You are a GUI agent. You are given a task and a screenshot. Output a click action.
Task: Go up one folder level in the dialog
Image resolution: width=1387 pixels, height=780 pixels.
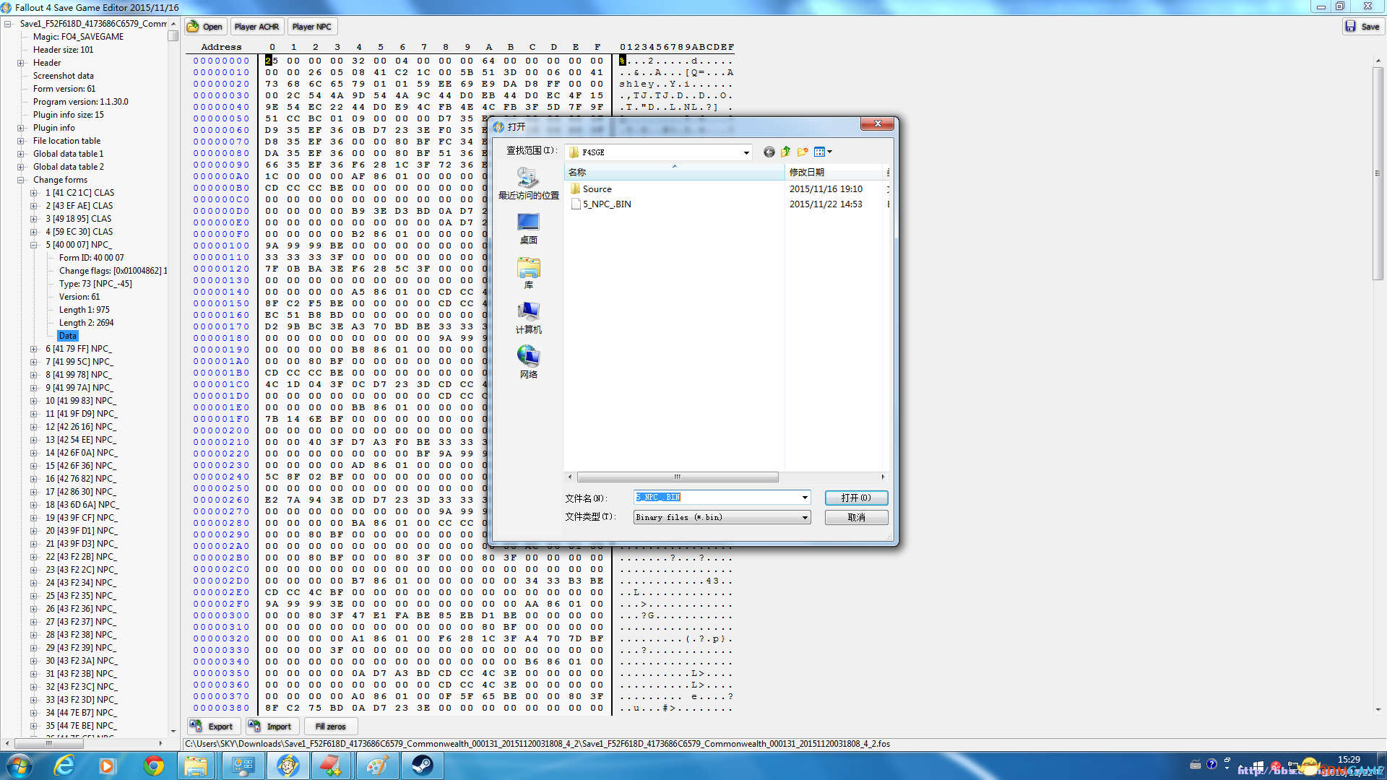[785, 152]
